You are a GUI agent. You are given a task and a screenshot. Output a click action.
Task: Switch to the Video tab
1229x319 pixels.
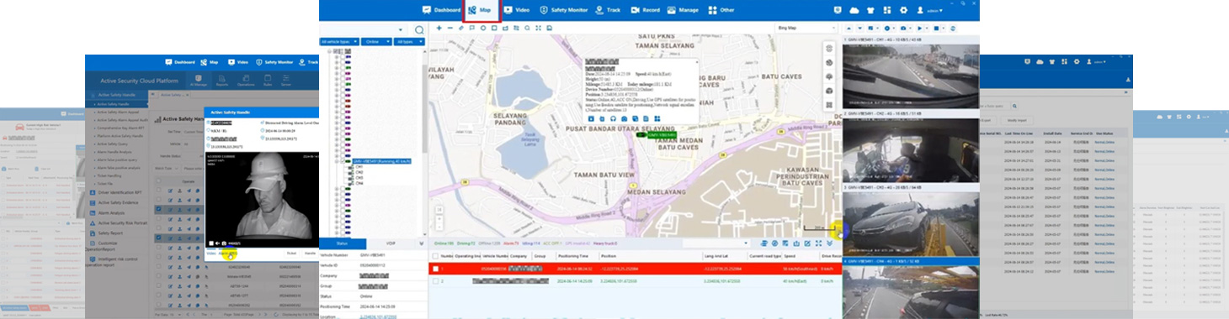516,10
